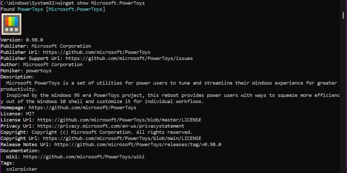Click the colorpicker tag entry

click(22, 169)
